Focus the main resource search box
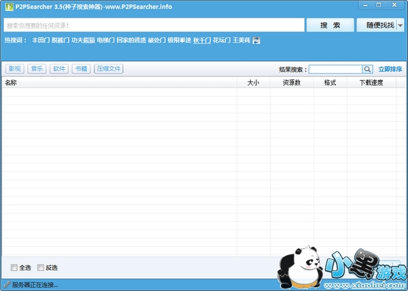Screen dimensions: 408x291 tap(154, 25)
